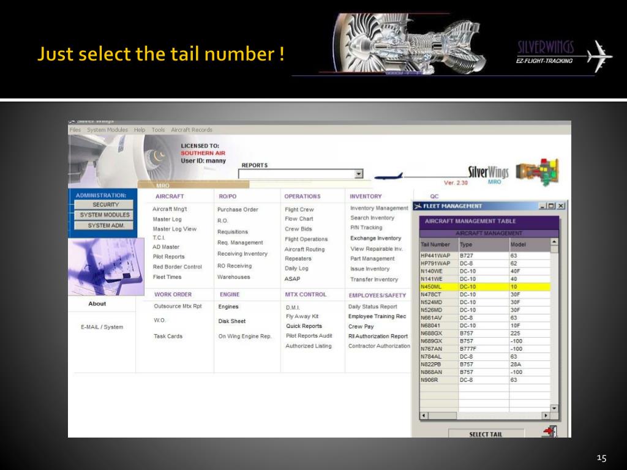Screen dimensions: 627x470
Task: Open Master Log
Action: (x=167, y=220)
